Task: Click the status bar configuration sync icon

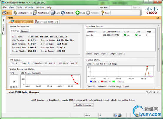Action: coord(115,115)
